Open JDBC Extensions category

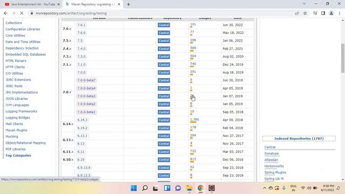click(18, 80)
